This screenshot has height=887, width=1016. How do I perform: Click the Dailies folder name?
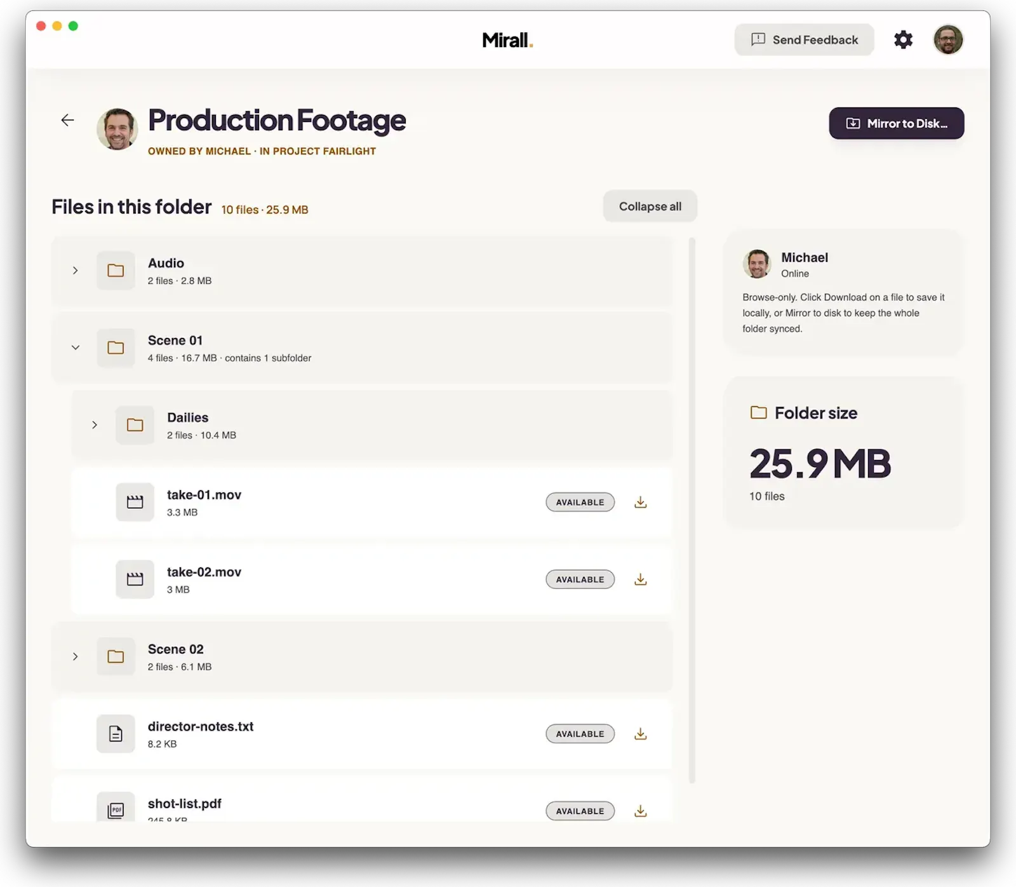click(188, 417)
